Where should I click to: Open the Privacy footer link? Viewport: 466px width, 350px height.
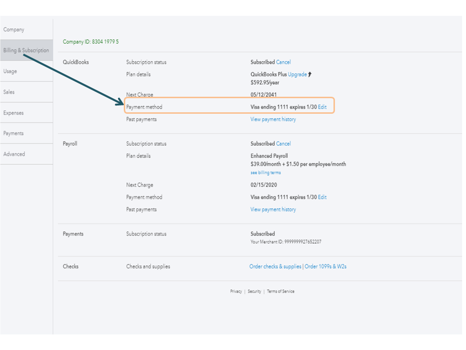(x=236, y=292)
